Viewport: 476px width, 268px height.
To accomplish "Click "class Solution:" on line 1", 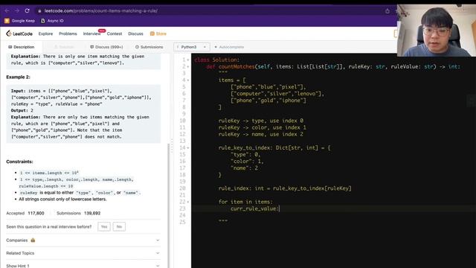I will pyautogui.click(x=216, y=60).
